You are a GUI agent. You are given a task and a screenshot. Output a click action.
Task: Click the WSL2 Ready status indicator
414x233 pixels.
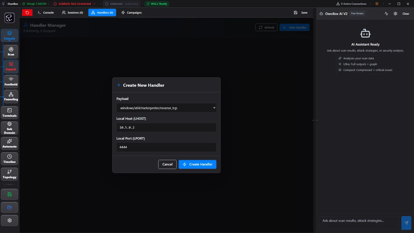pyautogui.click(x=157, y=4)
